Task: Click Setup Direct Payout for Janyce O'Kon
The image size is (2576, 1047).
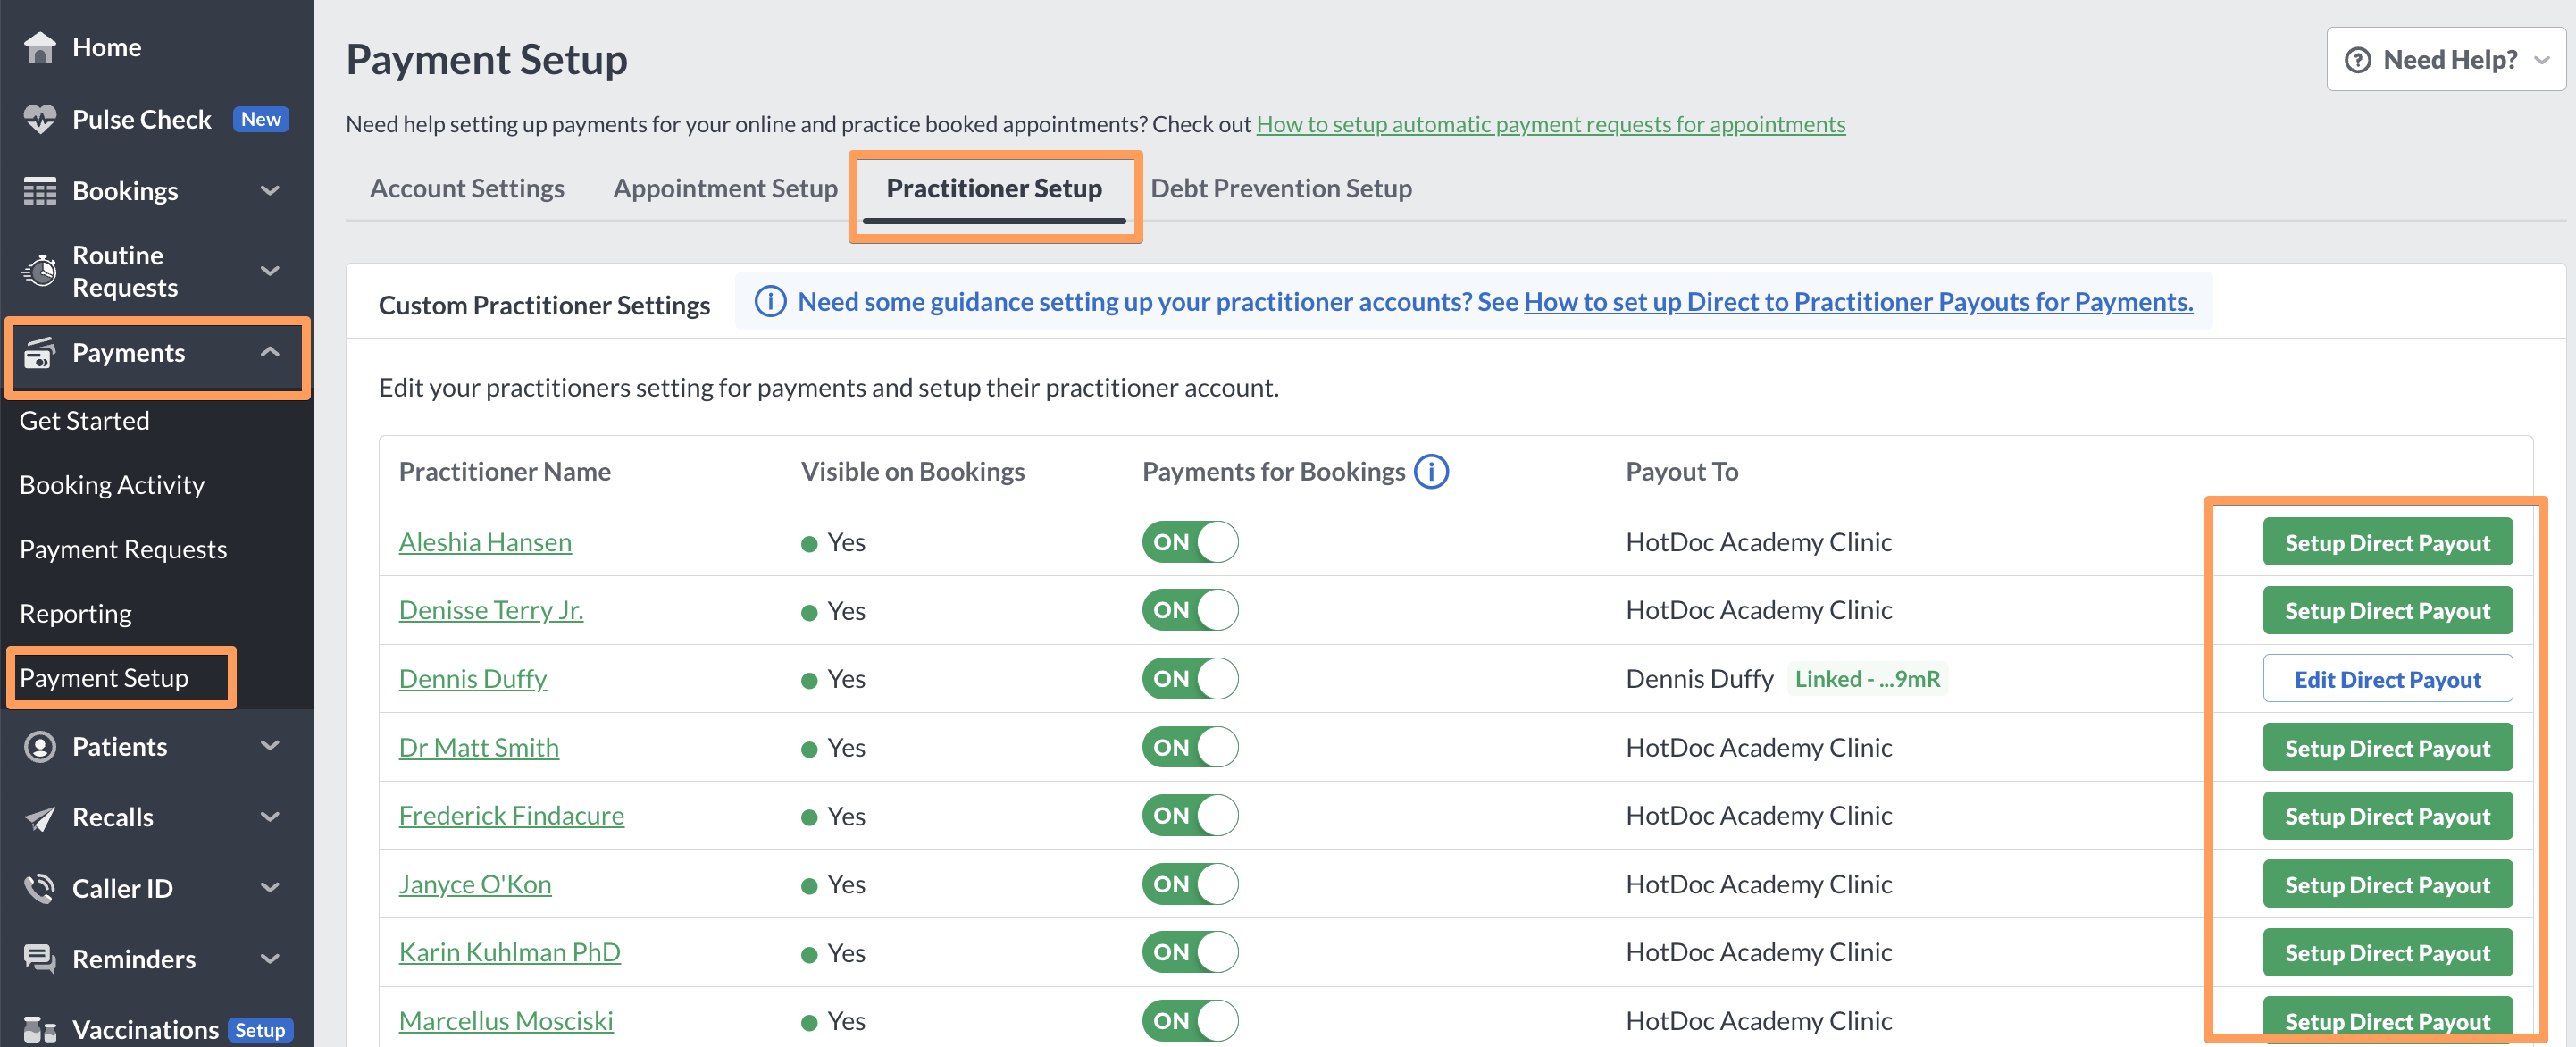Action: 2387,885
